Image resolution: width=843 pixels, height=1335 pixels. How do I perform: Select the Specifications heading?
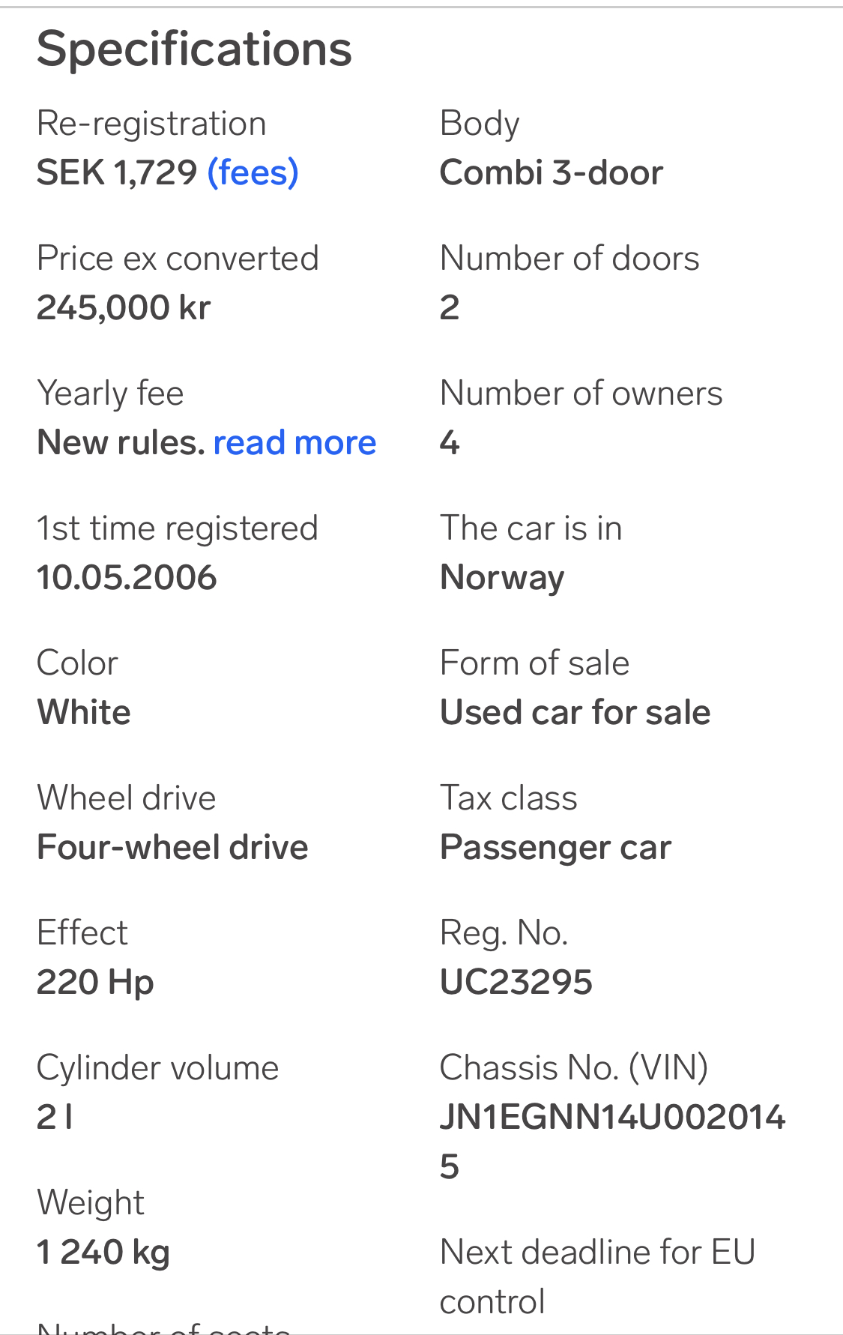point(194,49)
